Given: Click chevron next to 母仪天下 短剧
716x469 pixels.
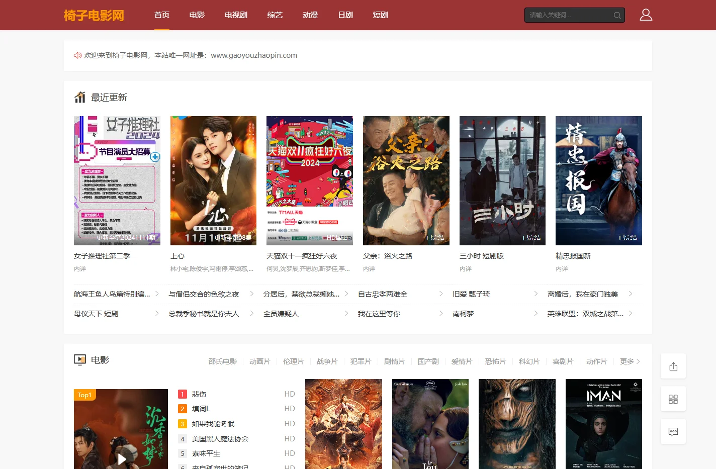Looking at the screenshot, I should pos(157,313).
